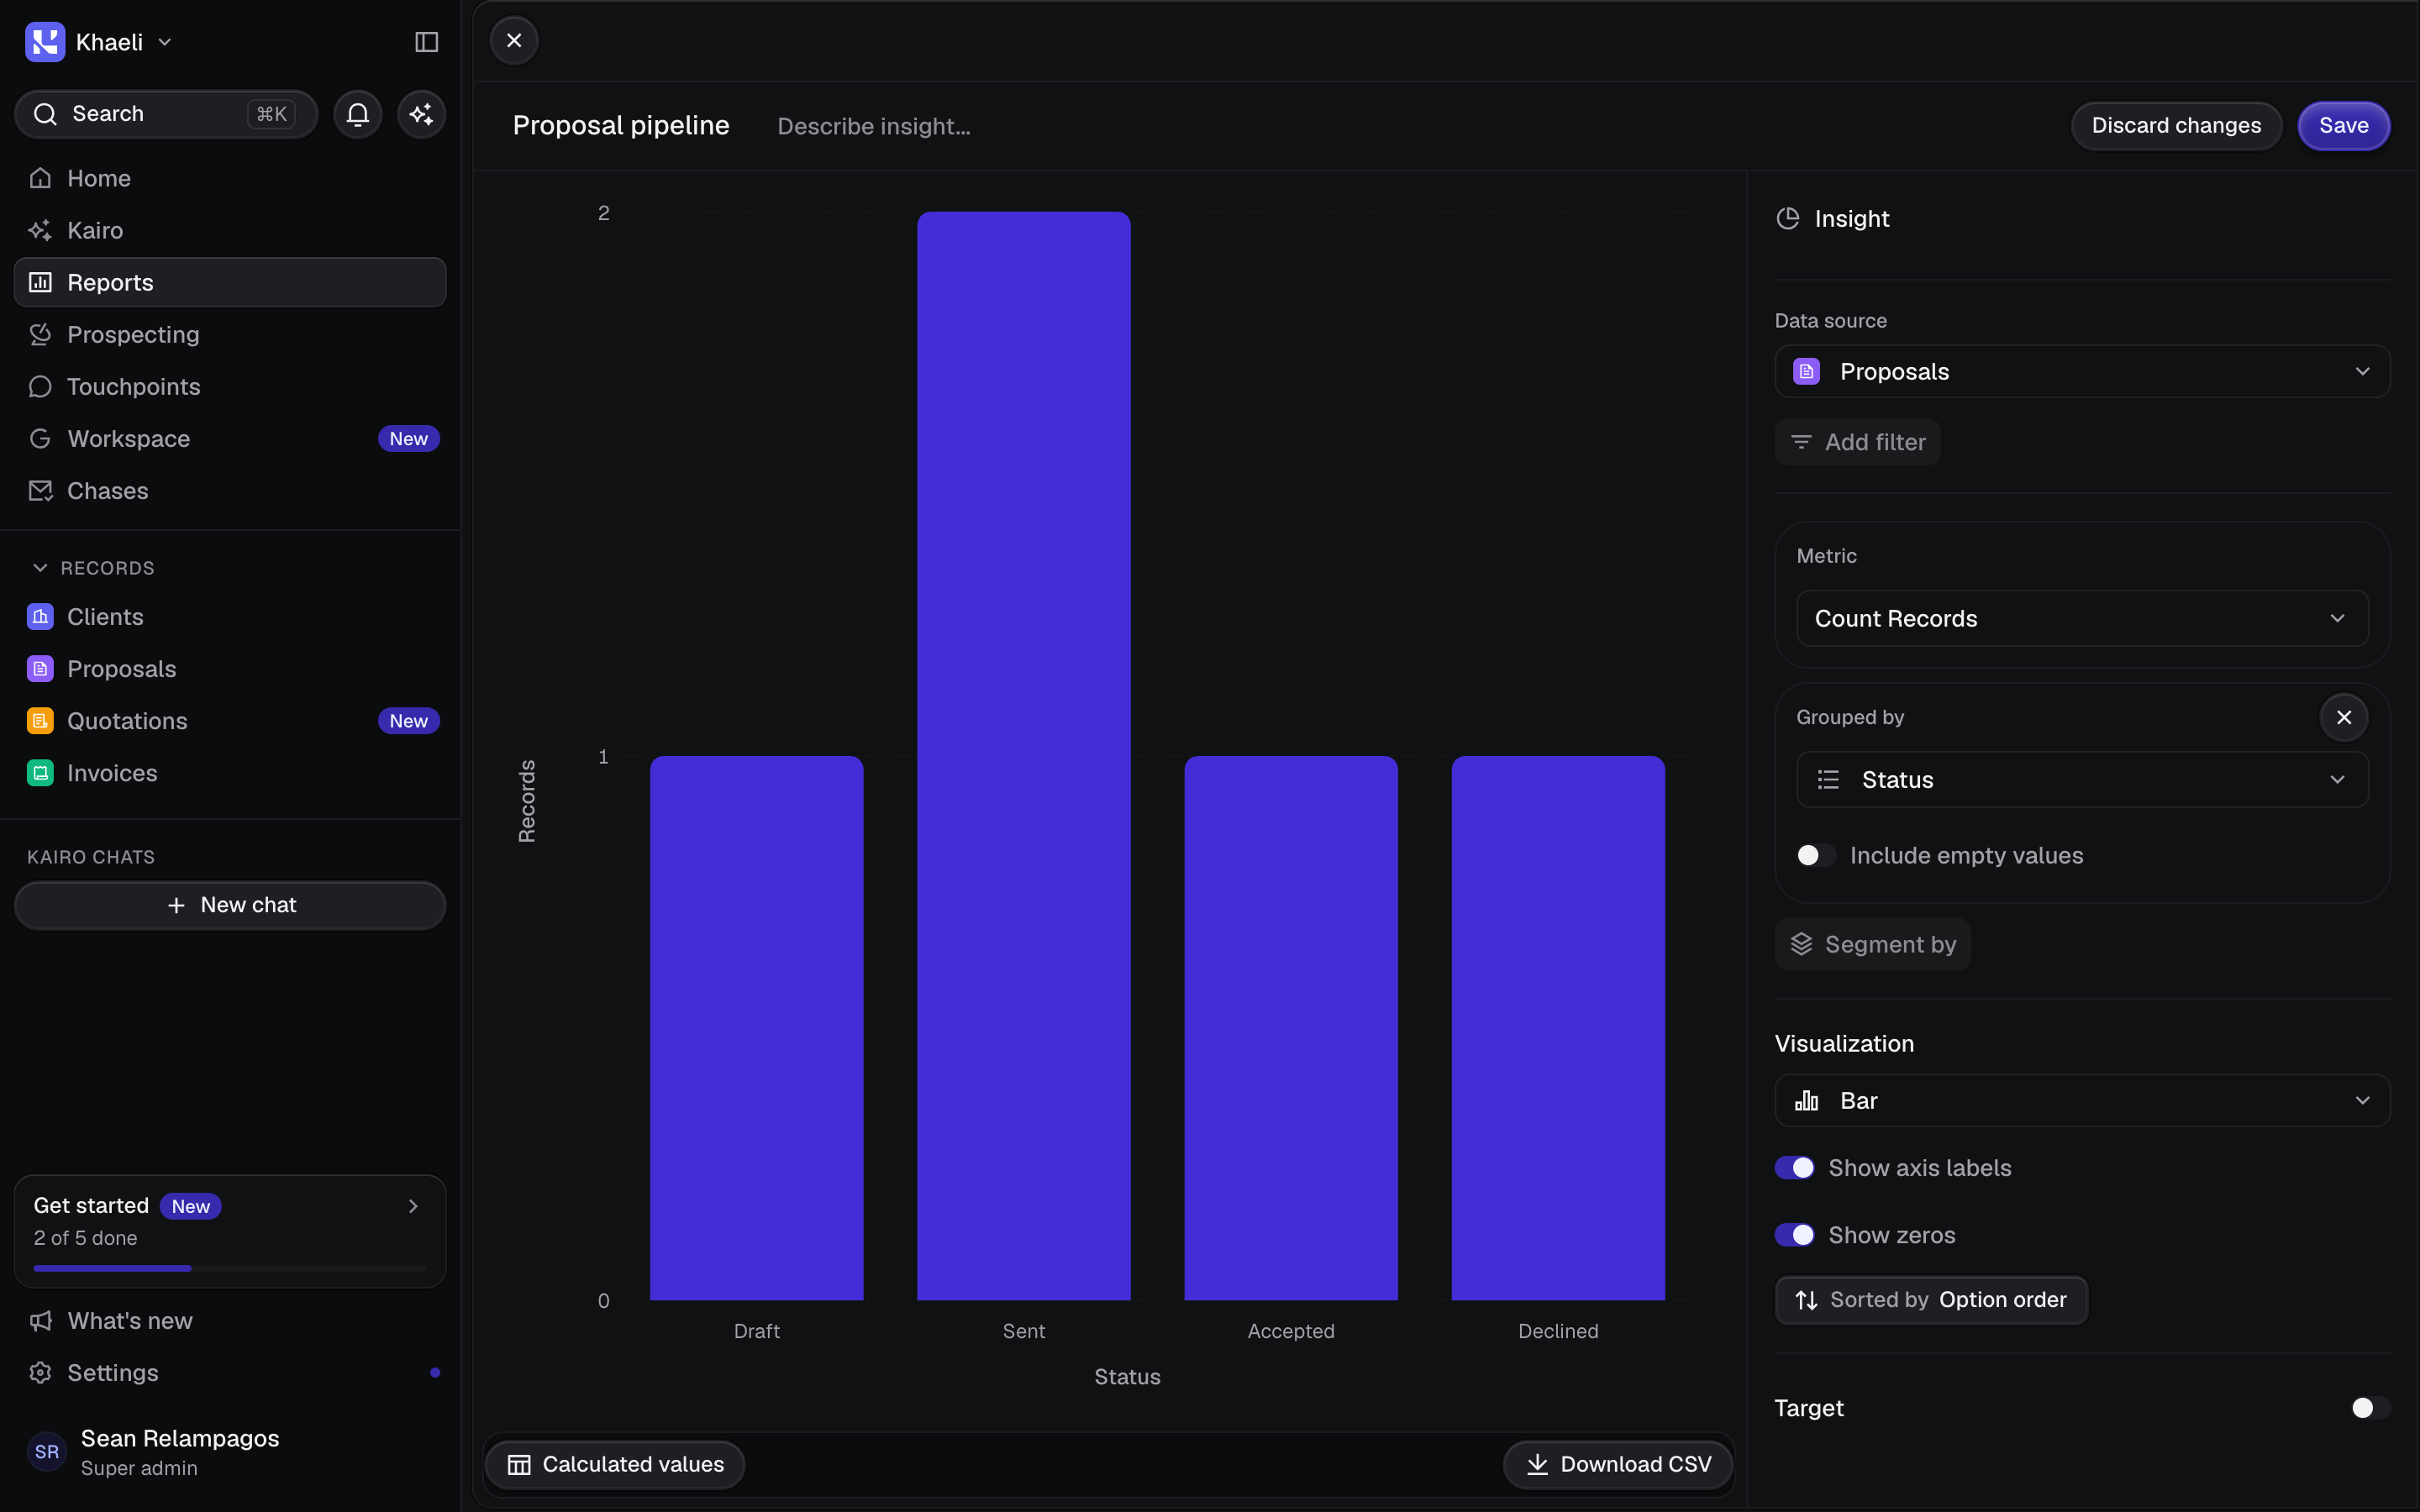The image size is (2420, 1512).
Task: Click the Download CSV arrow icon
Action: [x=1537, y=1465]
